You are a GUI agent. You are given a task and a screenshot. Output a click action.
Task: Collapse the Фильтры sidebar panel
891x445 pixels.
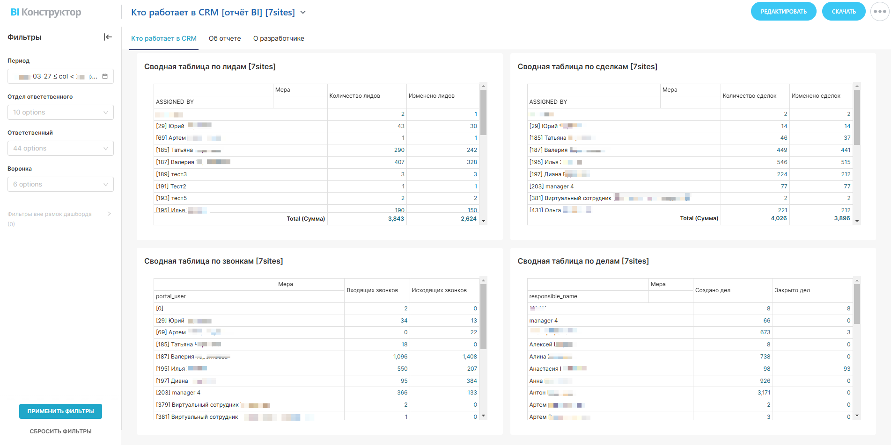click(x=108, y=37)
